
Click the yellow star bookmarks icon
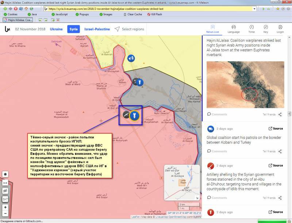278,9
